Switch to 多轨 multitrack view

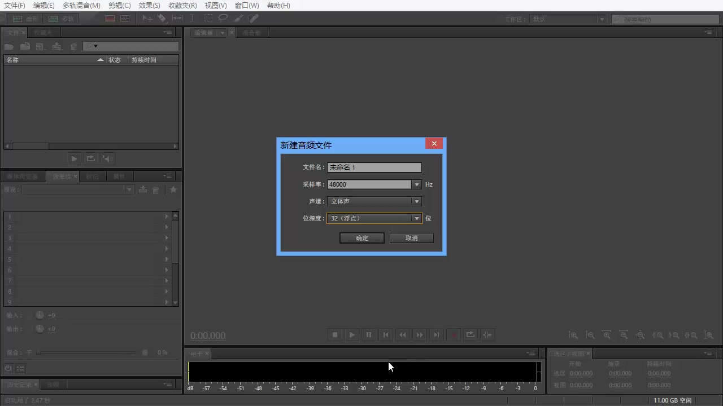pos(60,19)
